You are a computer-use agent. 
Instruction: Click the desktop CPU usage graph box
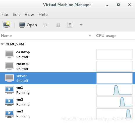114,54
